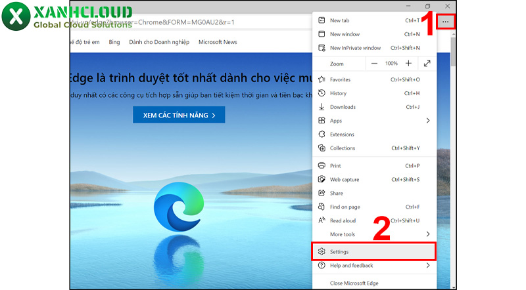Image resolution: width=526 pixels, height=290 pixels.
Task: Click the Extensions puzzle icon
Action: (322, 135)
